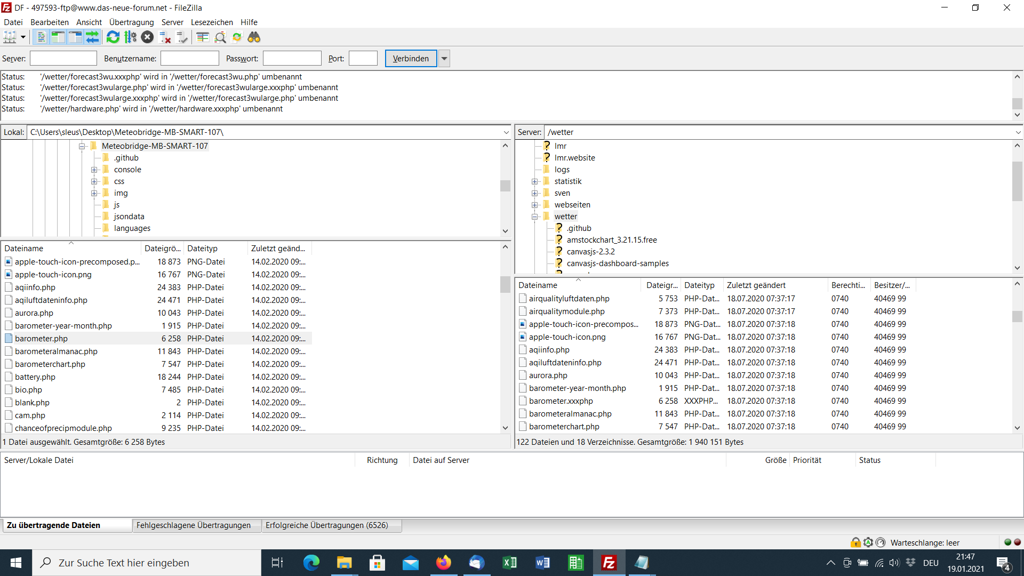Image resolution: width=1024 pixels, height=576 pixels.
Task: Expand the local img folder
Action: point(94,193)
